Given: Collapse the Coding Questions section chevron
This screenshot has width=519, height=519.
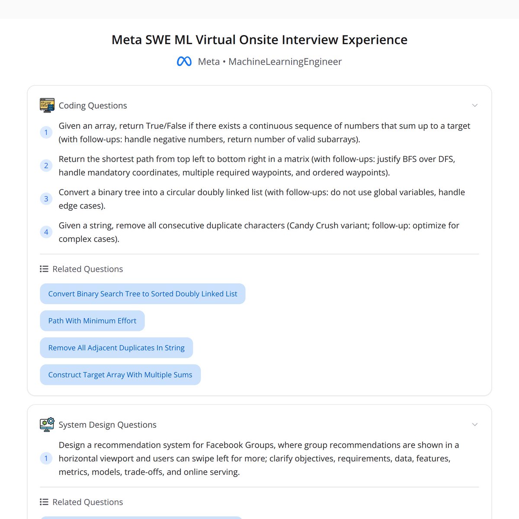Looking at the screenshot, I should coord(475,106).
